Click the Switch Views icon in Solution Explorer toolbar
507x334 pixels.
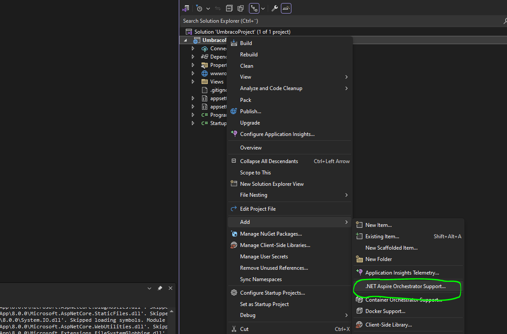click(186, 8)
